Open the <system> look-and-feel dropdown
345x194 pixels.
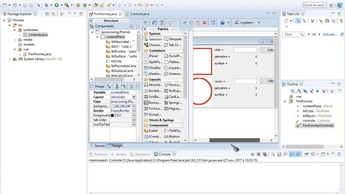pos(259,23)
